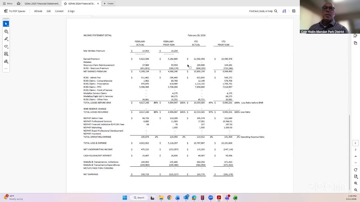Switch to 12Dec 2025 Financial Statement tab

[x=42, y=4]
